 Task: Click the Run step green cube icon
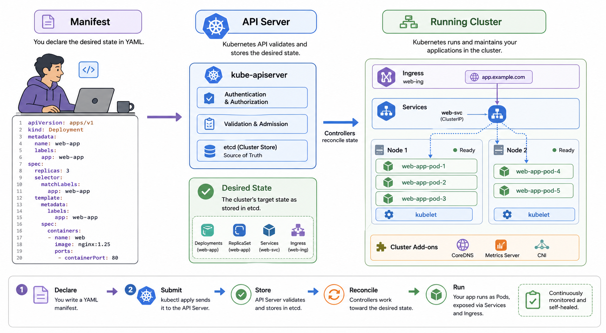click(436, 295)
